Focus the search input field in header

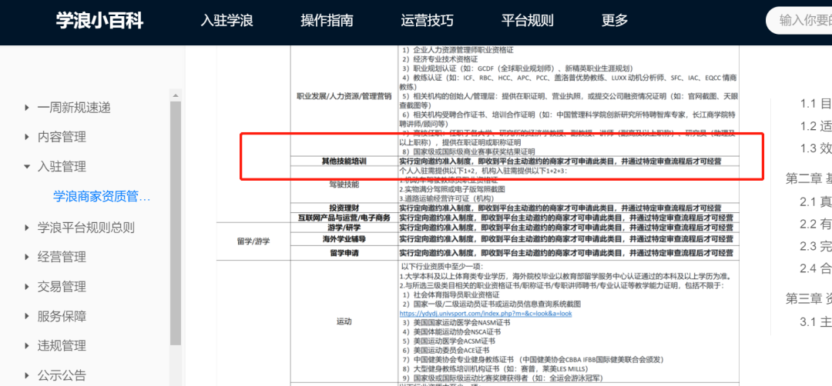tap(801, 21)
